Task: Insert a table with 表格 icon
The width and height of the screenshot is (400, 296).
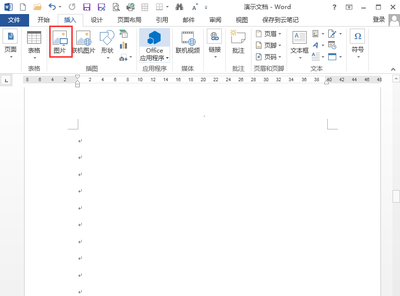Action: pyautogui.click(x=34, y=44)
